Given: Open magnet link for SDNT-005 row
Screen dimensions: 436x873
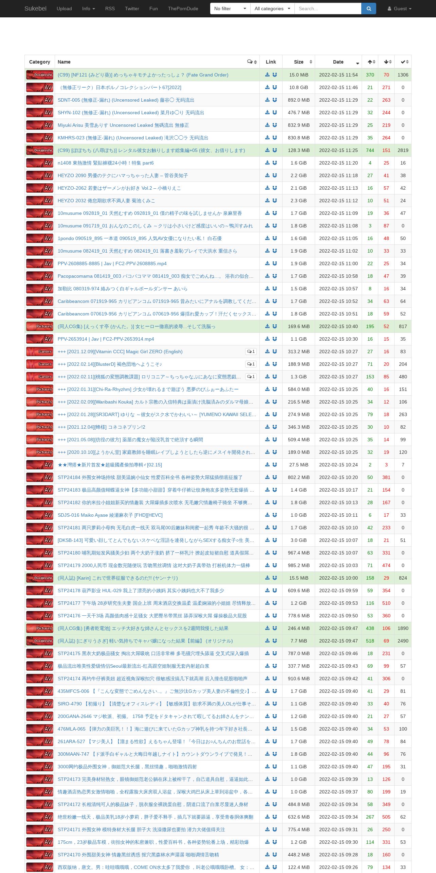Looking at the screenshot, I should 275,100.
